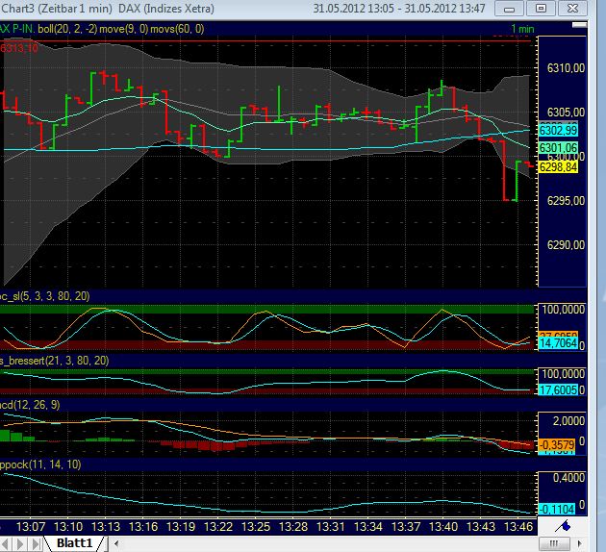Screen dimensions: 606x552
Task: Select the Blatt1 sheet tab
Action: coord(74,543)
